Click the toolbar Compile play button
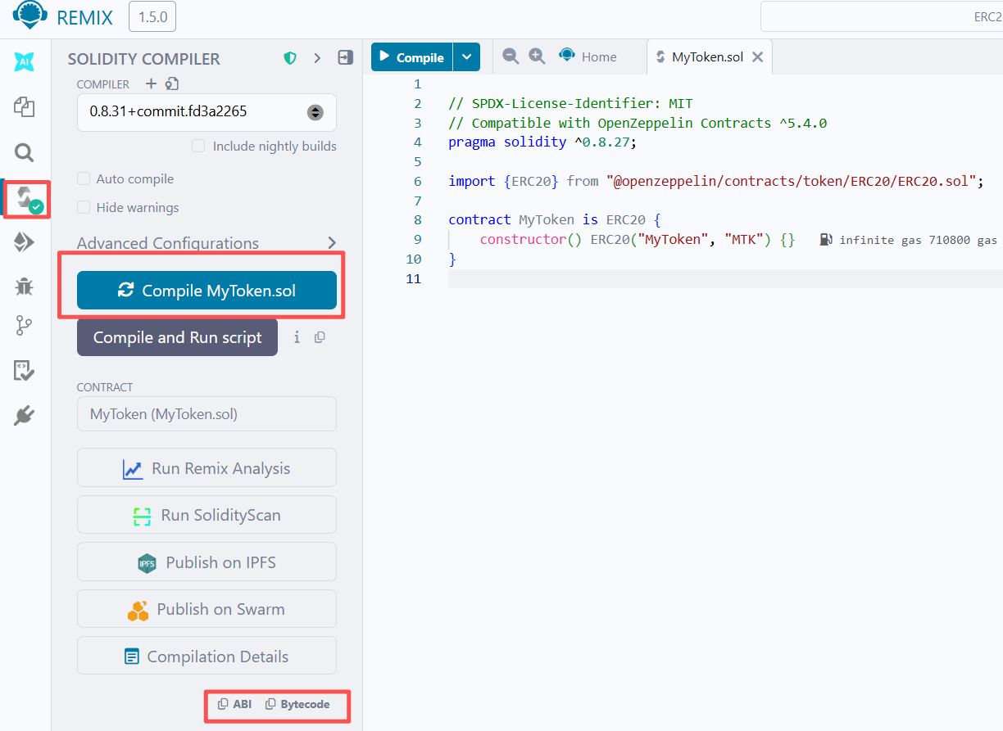This screenshot has width=1003, height=731. pyautogui.click(x=412, y=57)
